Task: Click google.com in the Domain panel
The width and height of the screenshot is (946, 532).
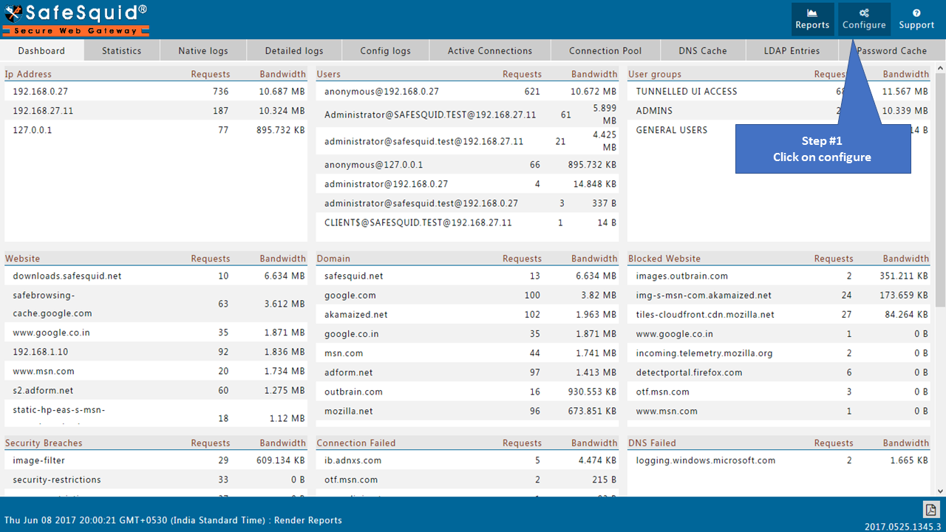Action: pos(348,295)
